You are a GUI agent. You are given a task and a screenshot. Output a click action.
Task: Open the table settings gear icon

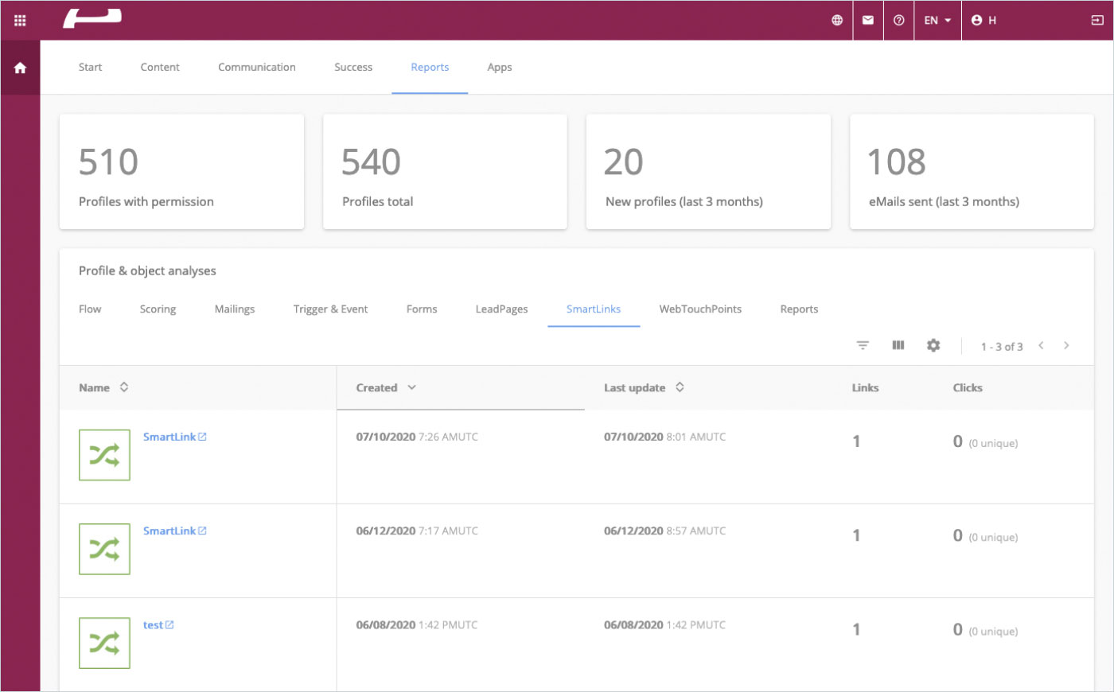tap(933, 345)
